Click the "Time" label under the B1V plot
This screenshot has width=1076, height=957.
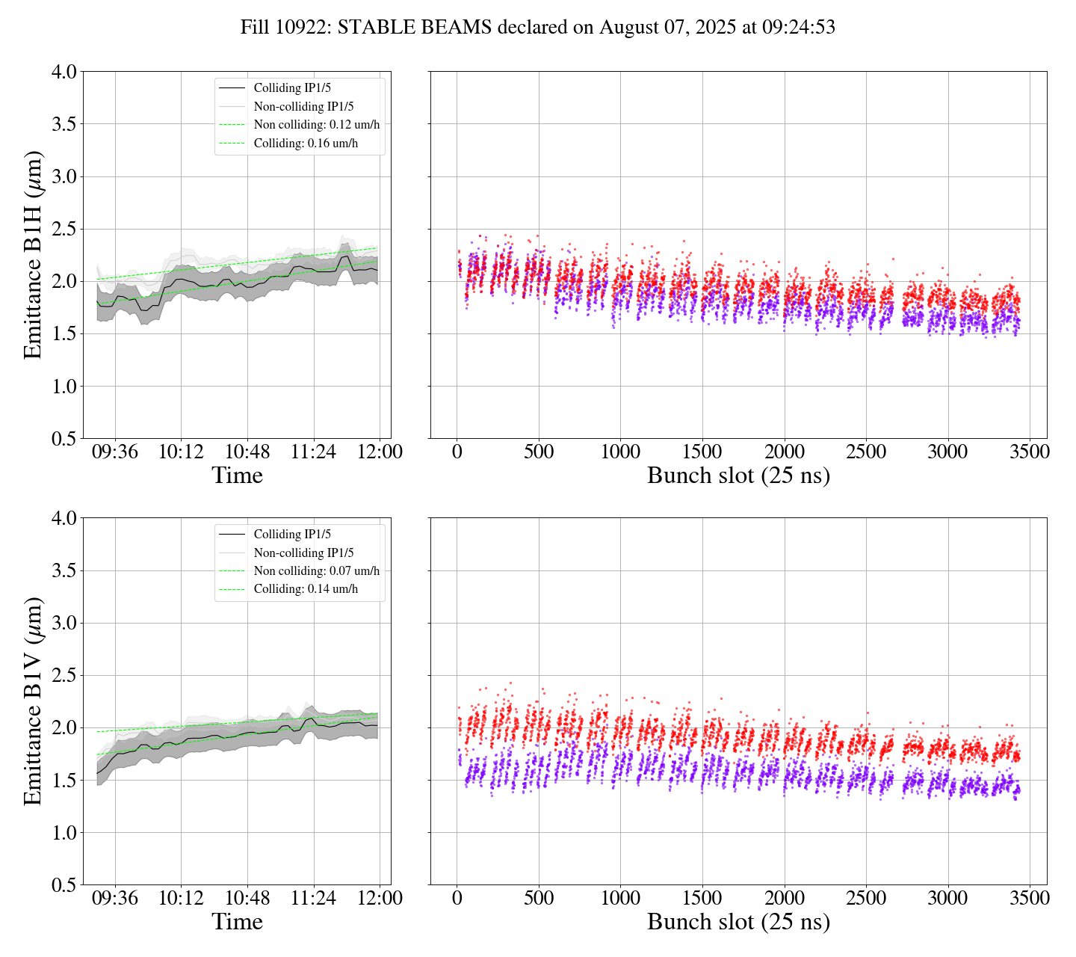[237, 922]
